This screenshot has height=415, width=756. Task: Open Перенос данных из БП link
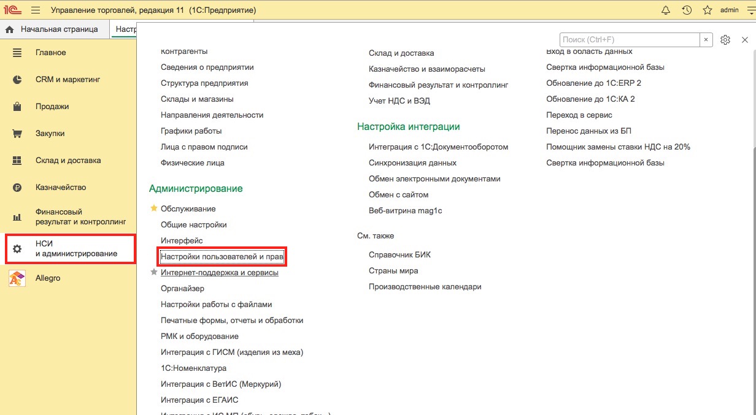click(589, 131)
